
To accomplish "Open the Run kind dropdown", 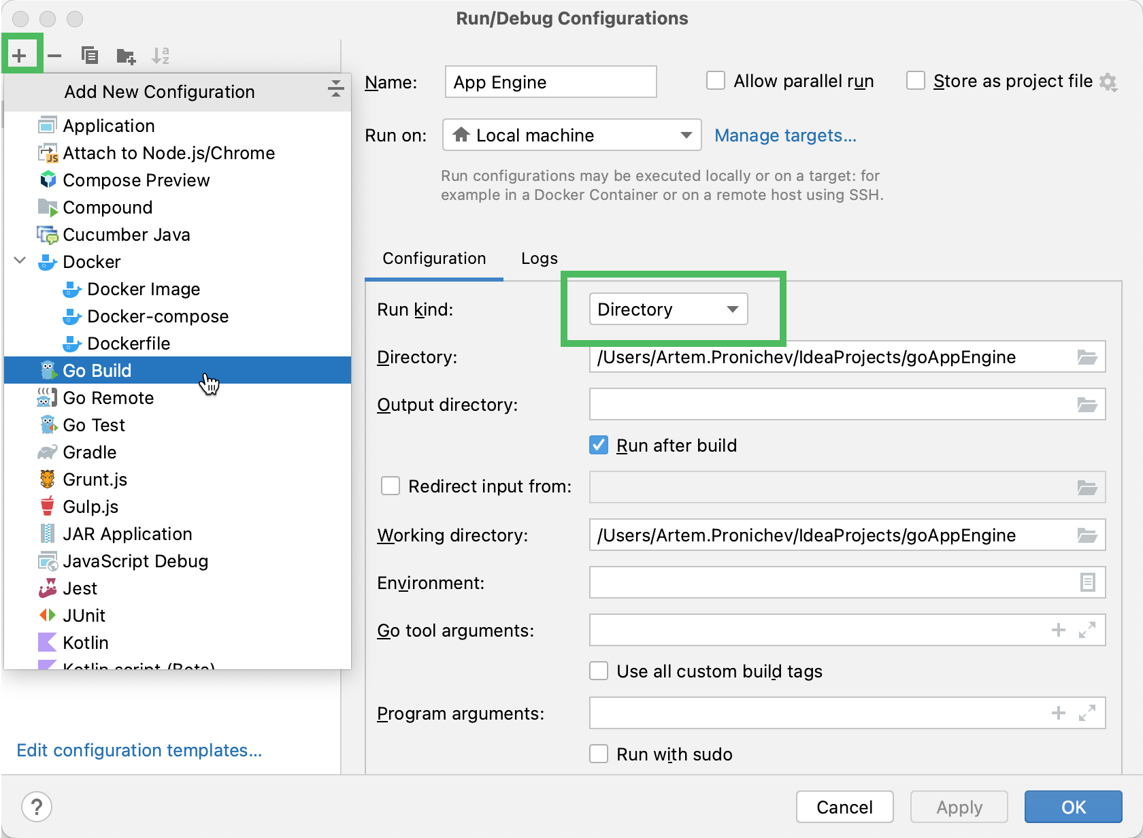I will click(667, 309).
